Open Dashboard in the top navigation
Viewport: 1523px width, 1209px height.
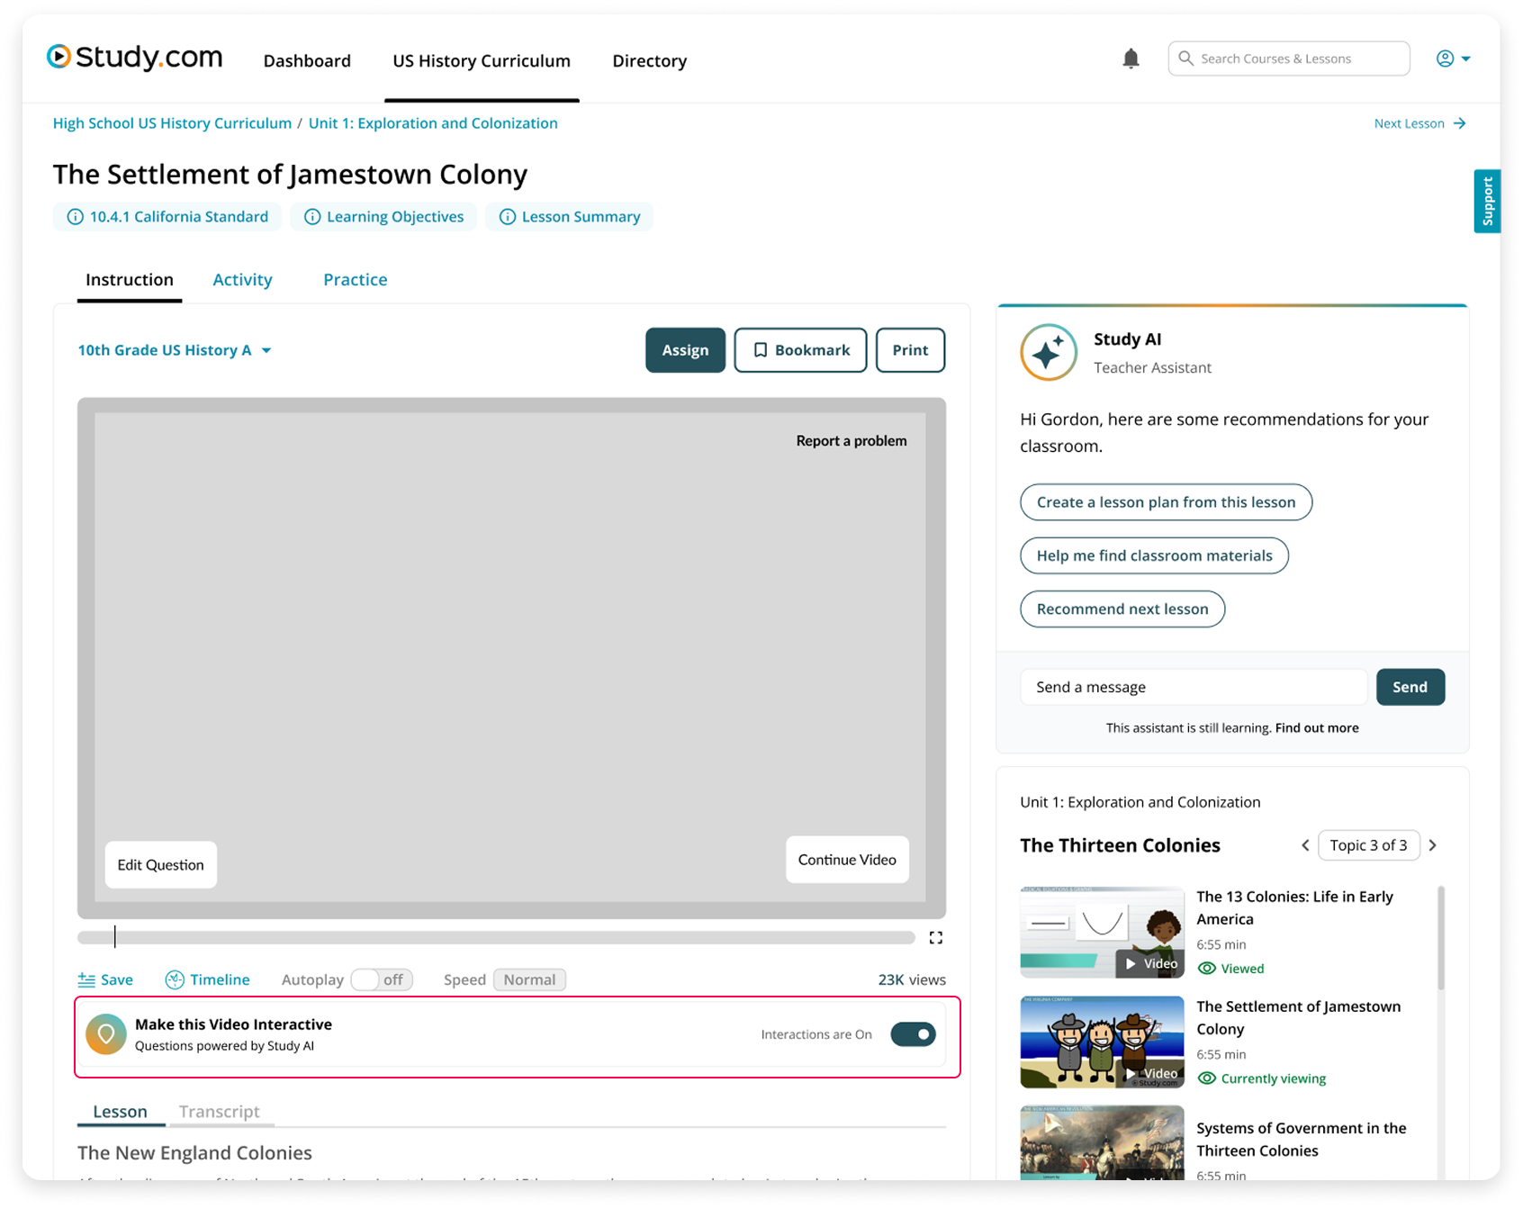(x=307, y=60)
